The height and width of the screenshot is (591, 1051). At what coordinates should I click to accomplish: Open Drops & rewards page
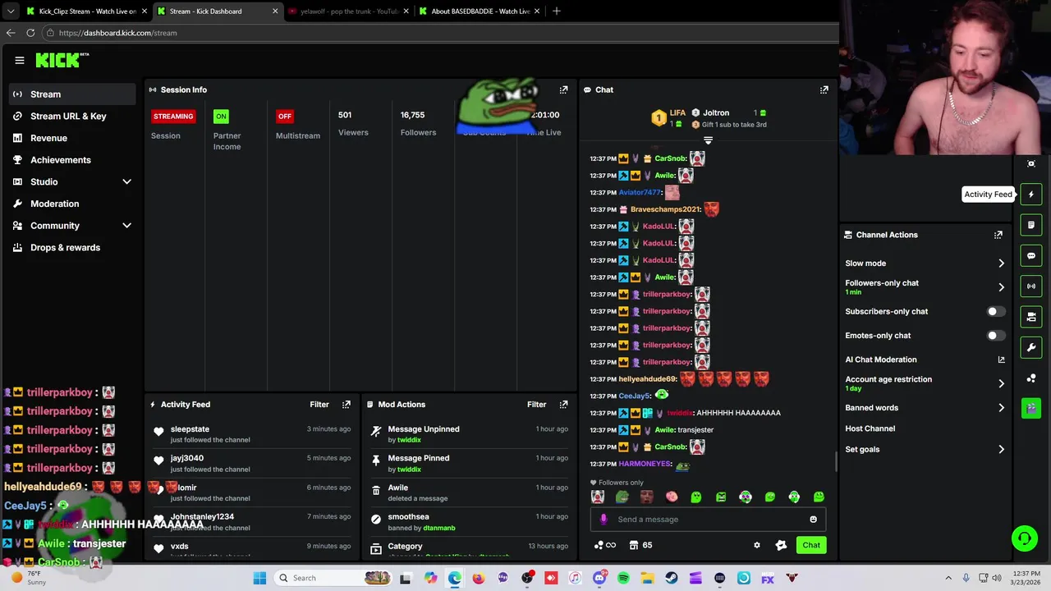72,248
